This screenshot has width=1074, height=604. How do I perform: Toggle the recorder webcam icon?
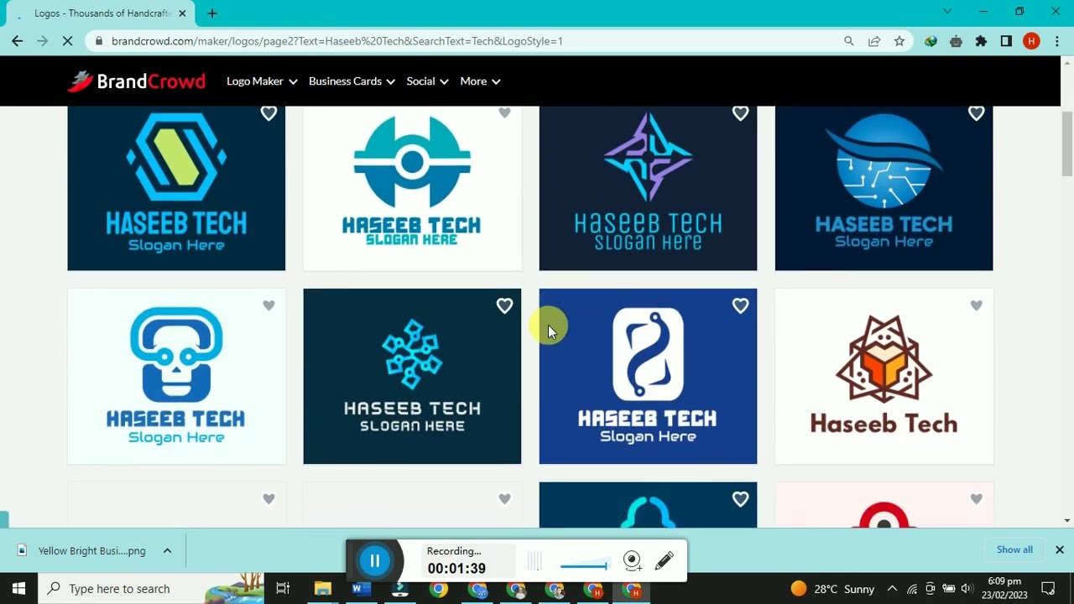pos(633,560)
